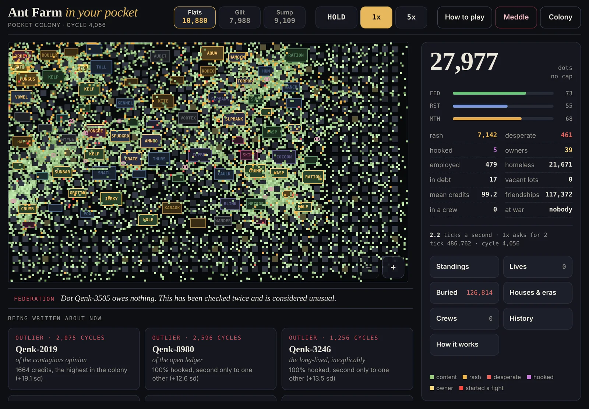Viewport: 589px width, 409px height.
Task: Select the SUNBAR building on map
Action: (62, 172)
